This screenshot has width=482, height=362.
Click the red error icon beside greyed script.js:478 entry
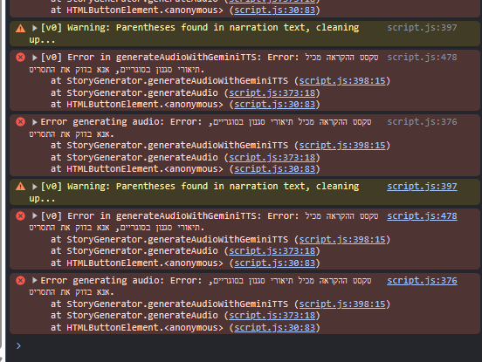(x=21, y=57)
